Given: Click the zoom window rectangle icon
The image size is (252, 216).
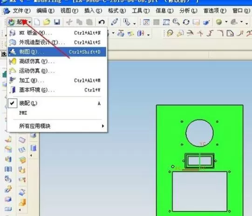Looking at the screenshot, I should tap(166, 22).
